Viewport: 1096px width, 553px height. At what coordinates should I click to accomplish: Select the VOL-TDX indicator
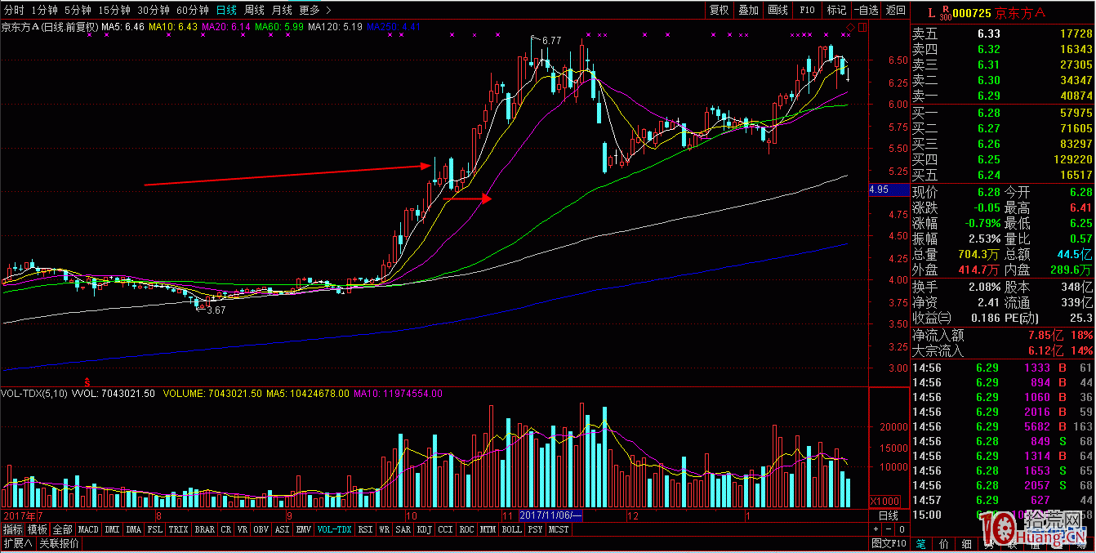point(334,529)
